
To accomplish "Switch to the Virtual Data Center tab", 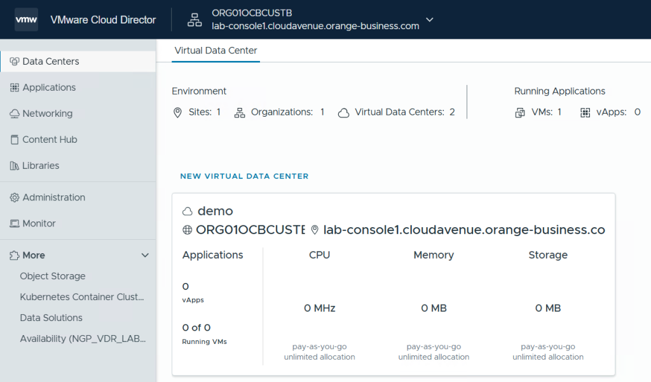I will (216, 51).
